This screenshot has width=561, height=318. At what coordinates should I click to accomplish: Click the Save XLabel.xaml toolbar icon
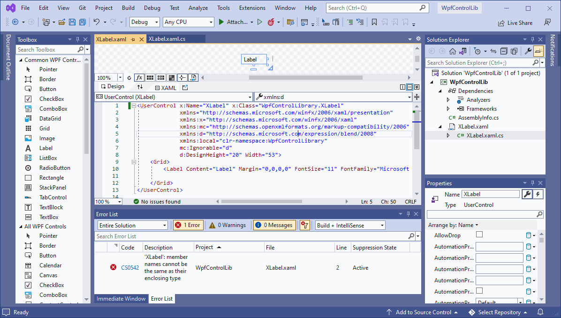[x=72, y=22]
